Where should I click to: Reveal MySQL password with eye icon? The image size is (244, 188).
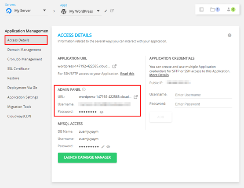(108, 146)
